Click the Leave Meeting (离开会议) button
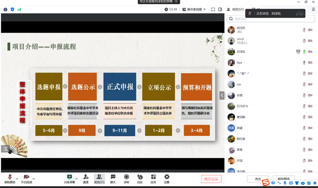This screenshot has width=318, height=188. click(211, 179)
